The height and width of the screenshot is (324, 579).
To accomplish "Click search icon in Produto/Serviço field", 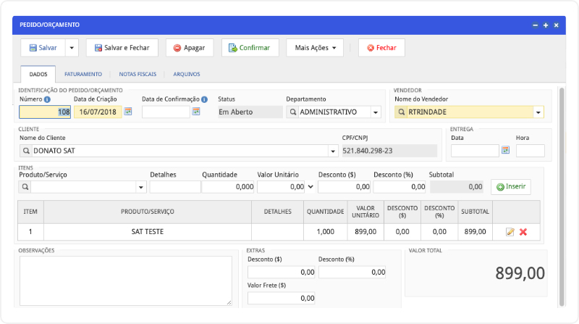I will [25, 186].
